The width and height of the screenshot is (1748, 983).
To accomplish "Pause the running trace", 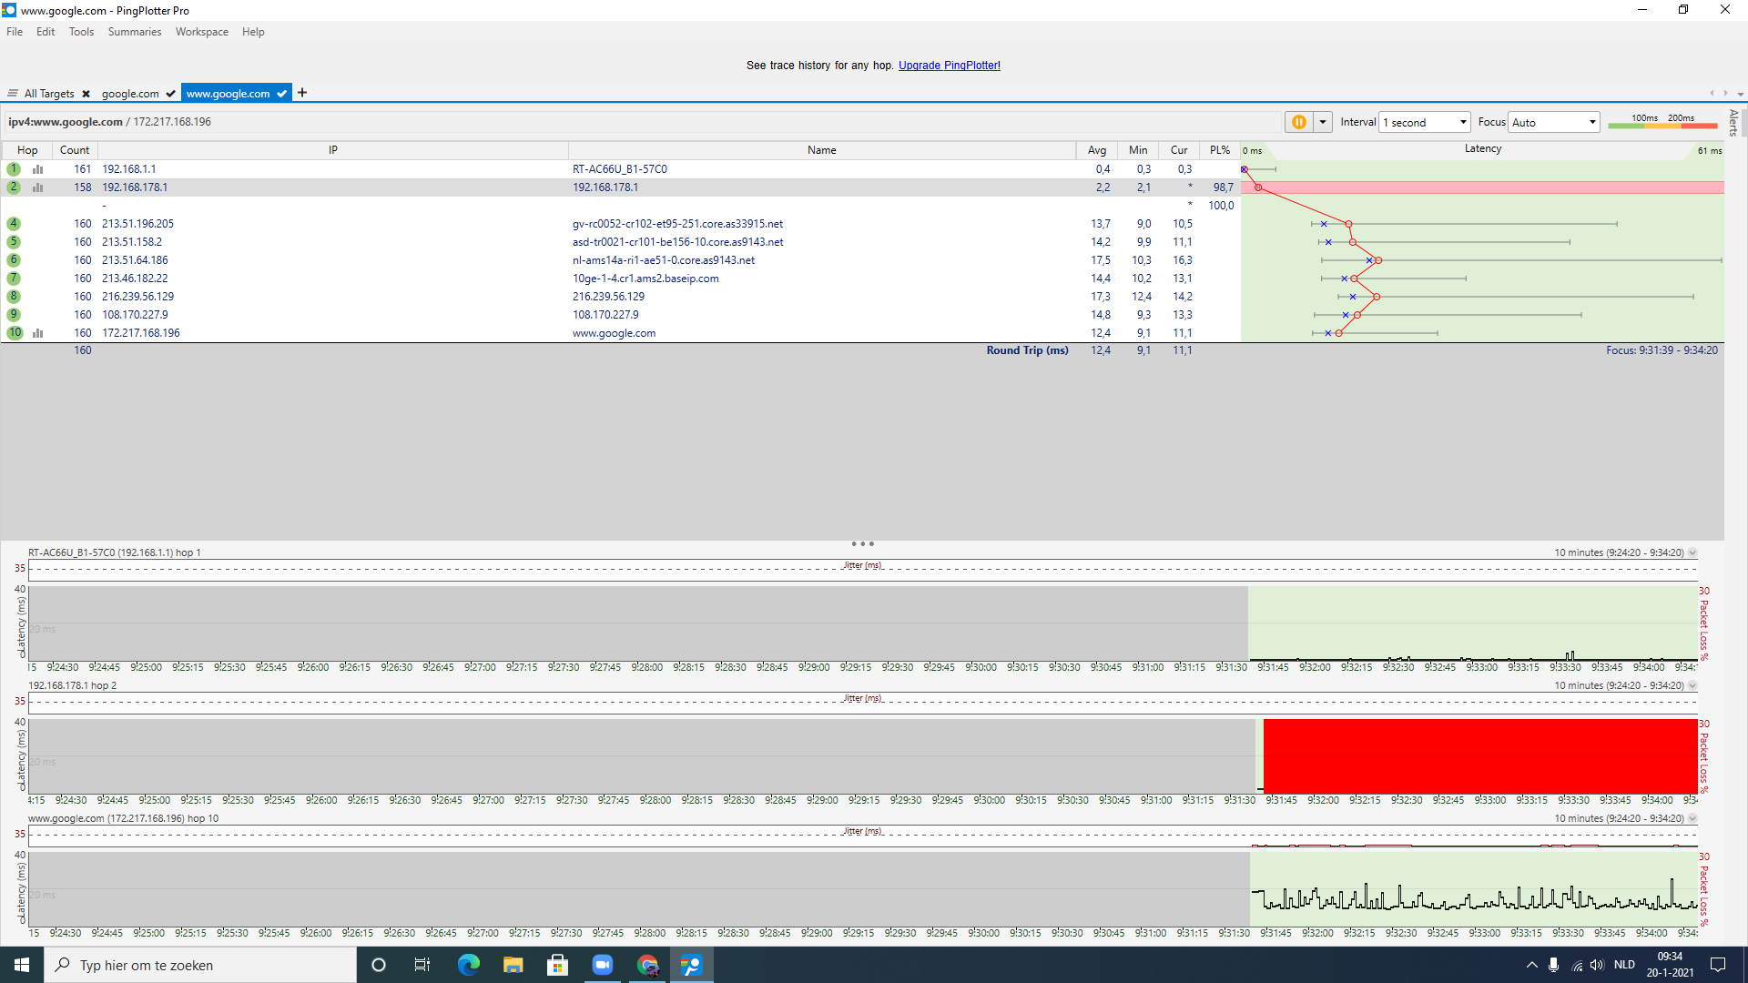I will [x=1299, y=122].
